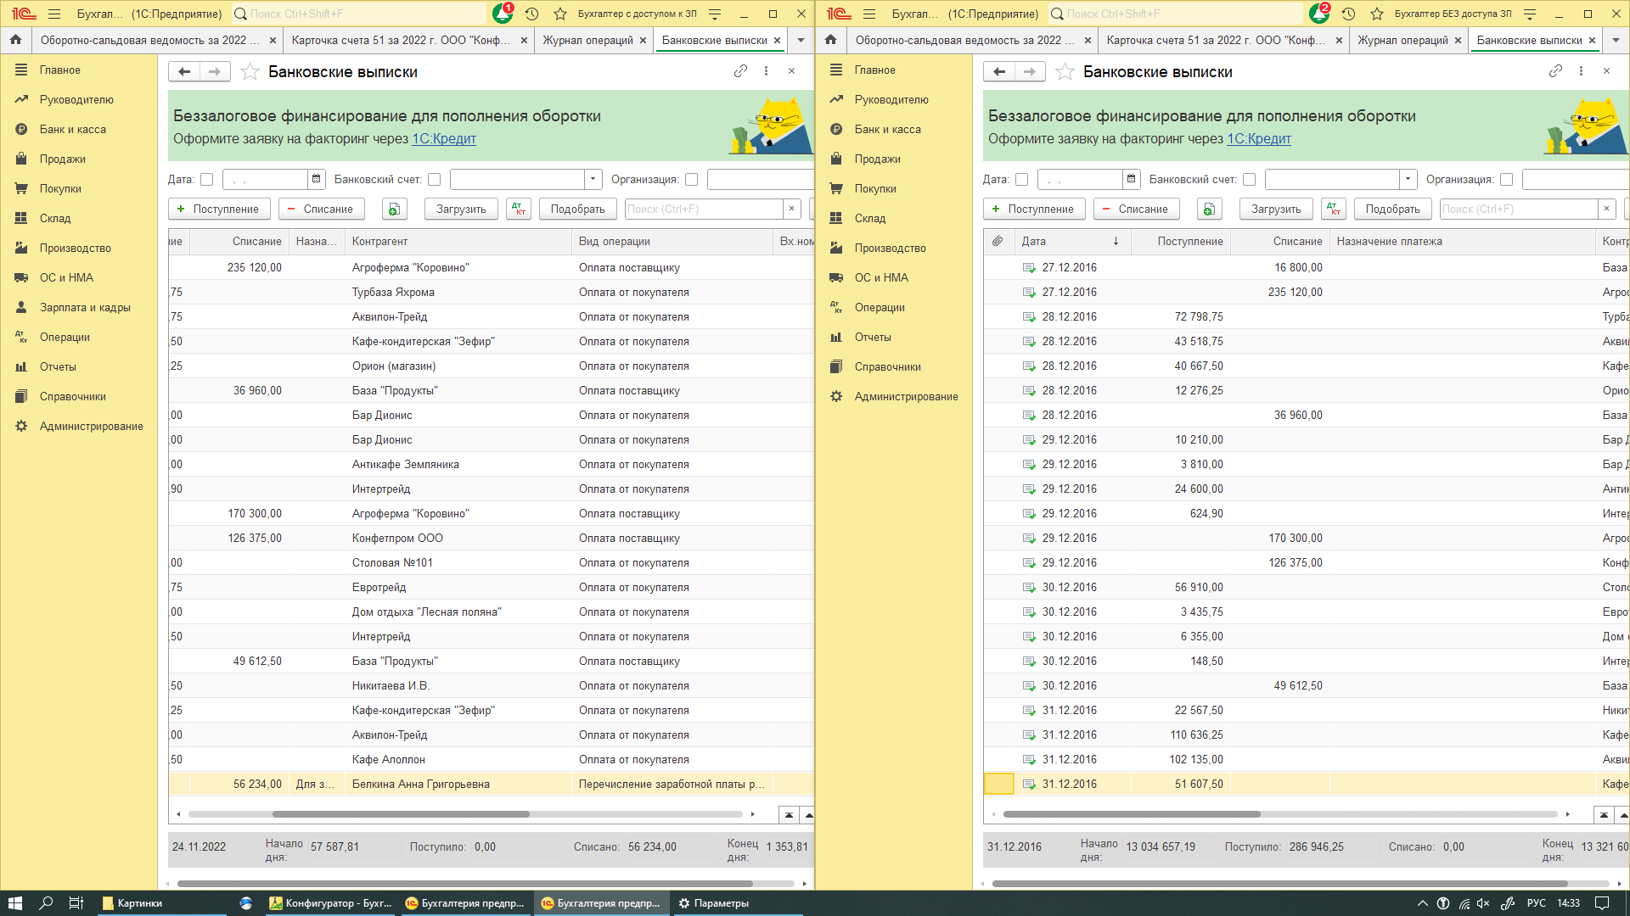Click the Подобрать button in left panel
The height and width of the screenshot is (916, 1630).
[577, 208]
